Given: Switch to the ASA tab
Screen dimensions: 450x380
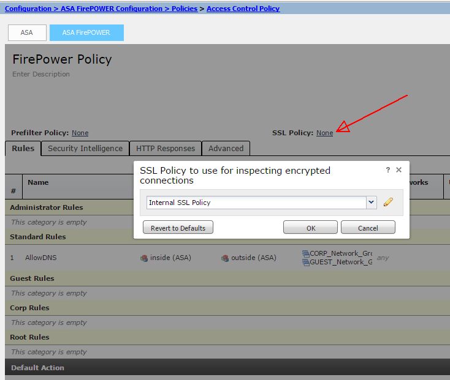Looking at the screenshot, I should click(27, 32).
